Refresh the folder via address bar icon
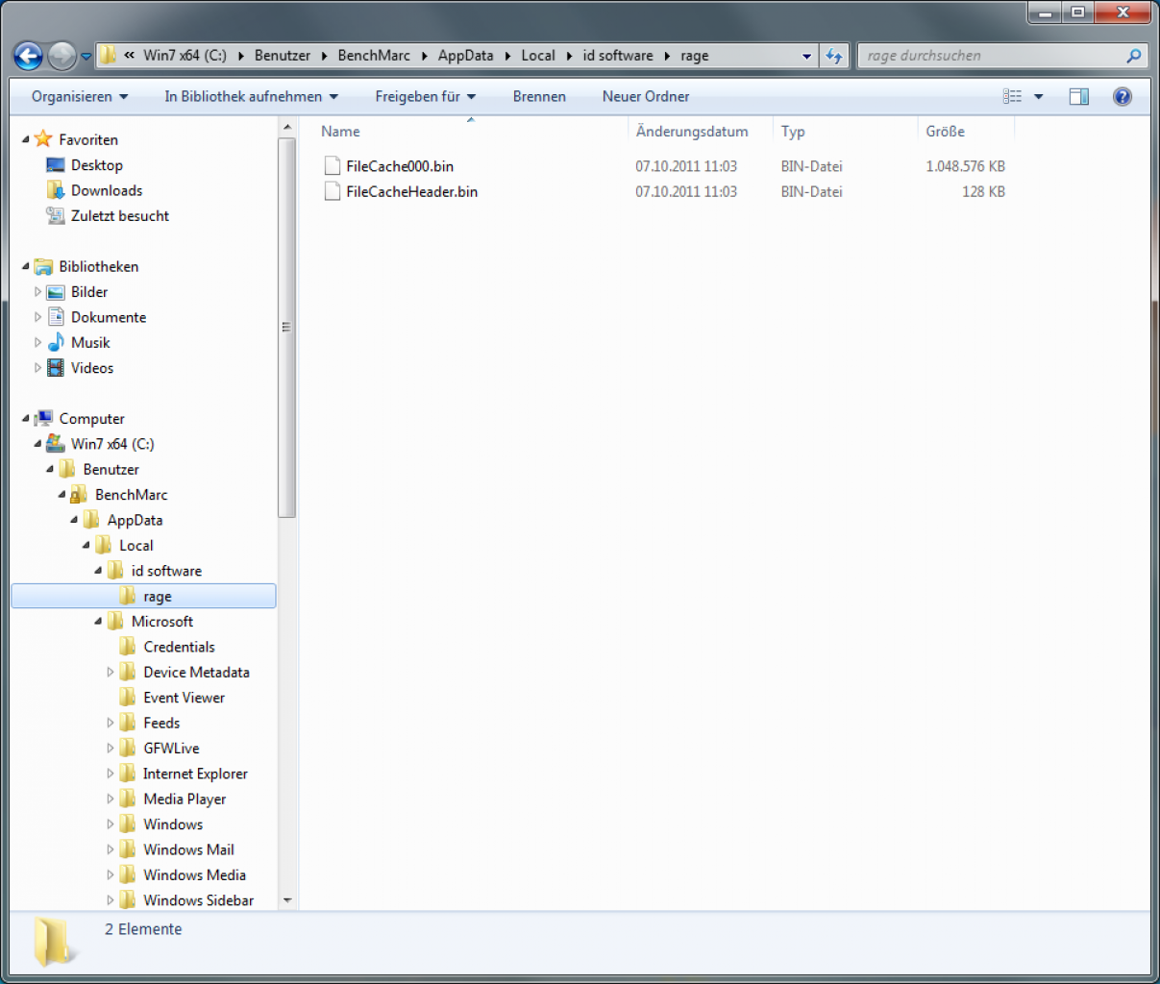This screenshot has width=1160, height=984. 835,56
